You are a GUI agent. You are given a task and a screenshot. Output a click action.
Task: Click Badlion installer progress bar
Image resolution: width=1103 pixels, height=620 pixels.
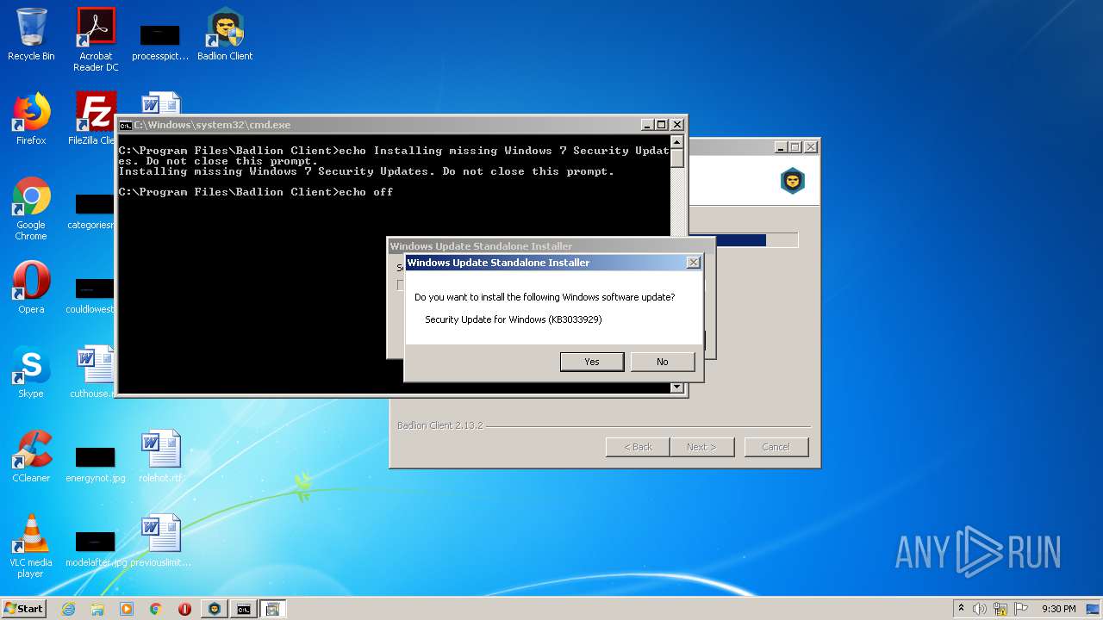click(744, 240)
